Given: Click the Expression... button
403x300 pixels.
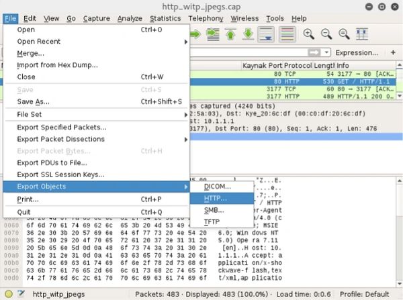Looking at the screenshot, I should pyautogui.click(x=357, y=52).
